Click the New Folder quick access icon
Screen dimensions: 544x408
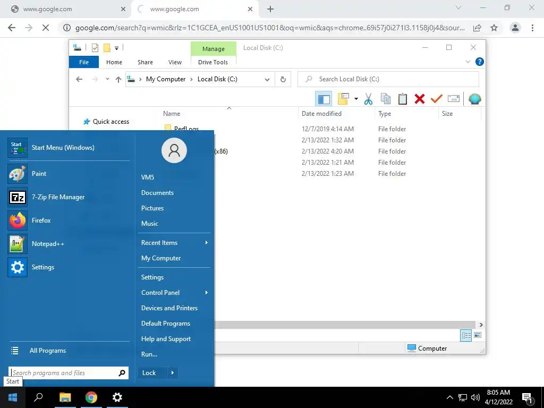pos(107,48)
